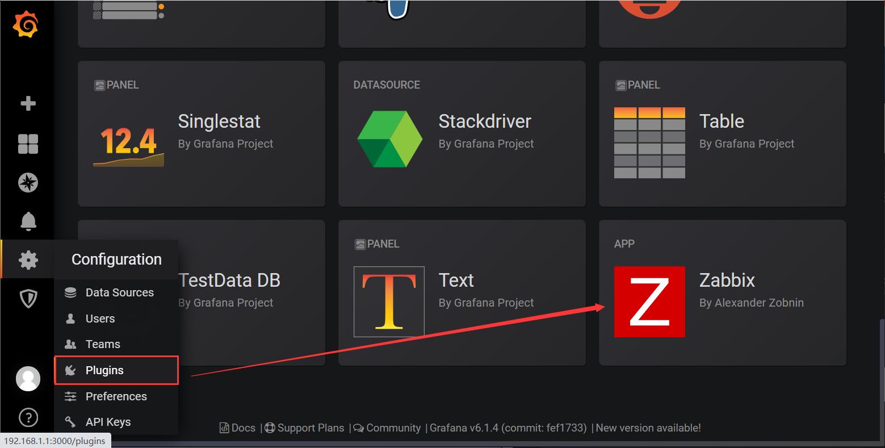
Task: Open the Create plus menu icon
Action: [x=28, y=103]
